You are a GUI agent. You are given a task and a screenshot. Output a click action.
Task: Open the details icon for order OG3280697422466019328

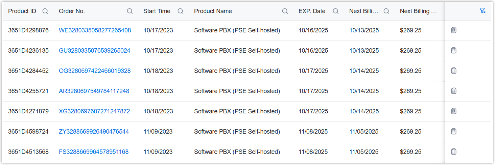[454, 71]
